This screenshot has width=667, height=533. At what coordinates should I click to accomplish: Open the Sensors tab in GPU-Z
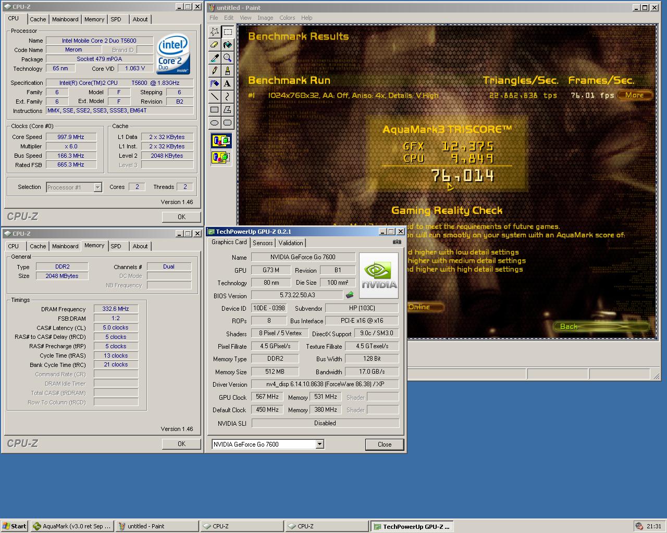(x=263, y=243)
